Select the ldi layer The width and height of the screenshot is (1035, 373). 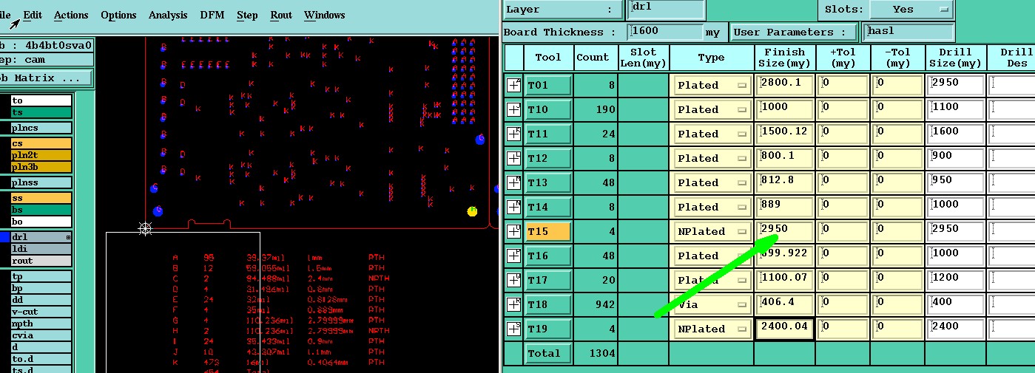pos(41,249)
